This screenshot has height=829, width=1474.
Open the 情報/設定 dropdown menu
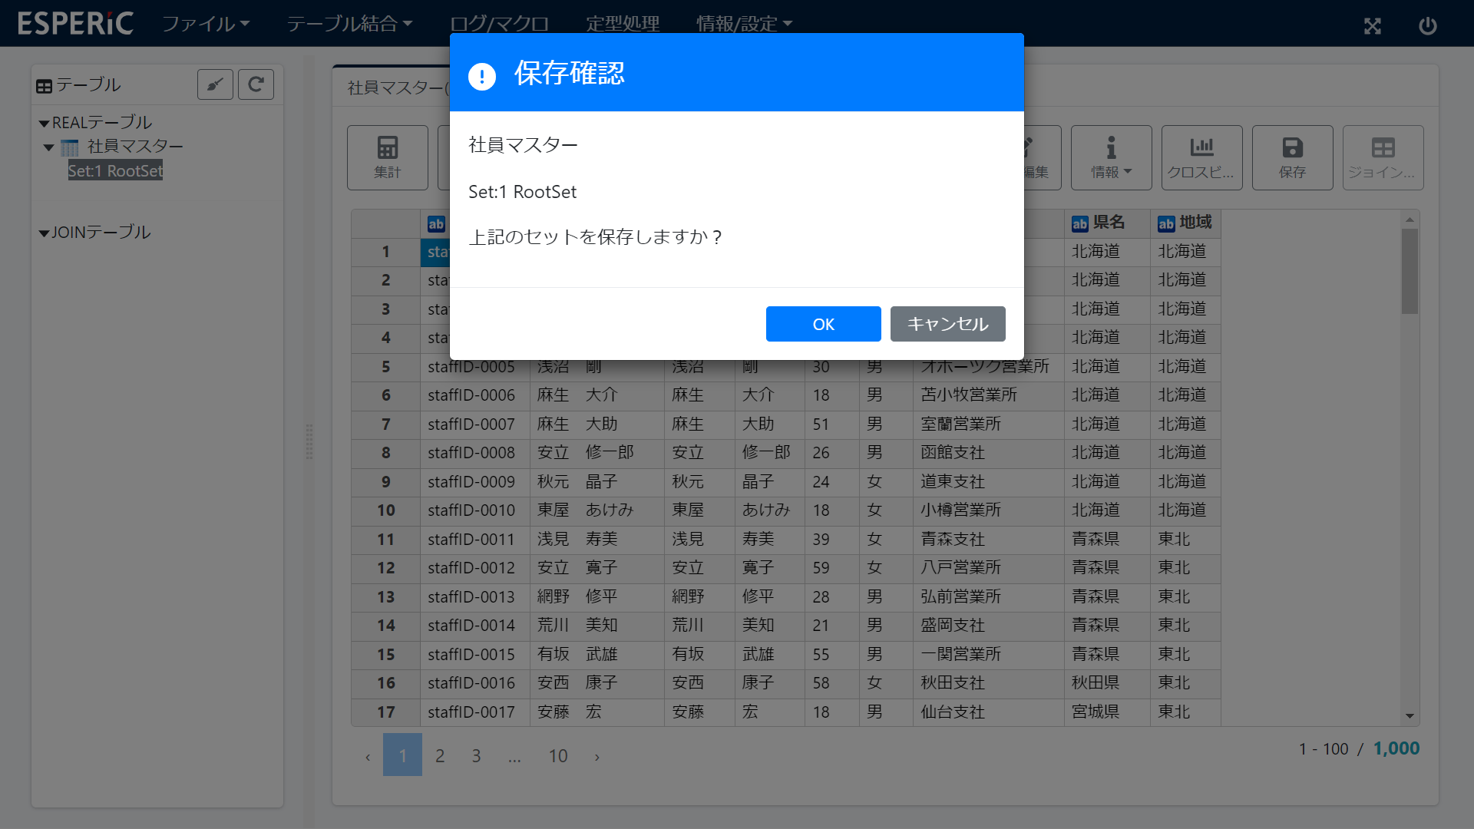coord(744,23)
